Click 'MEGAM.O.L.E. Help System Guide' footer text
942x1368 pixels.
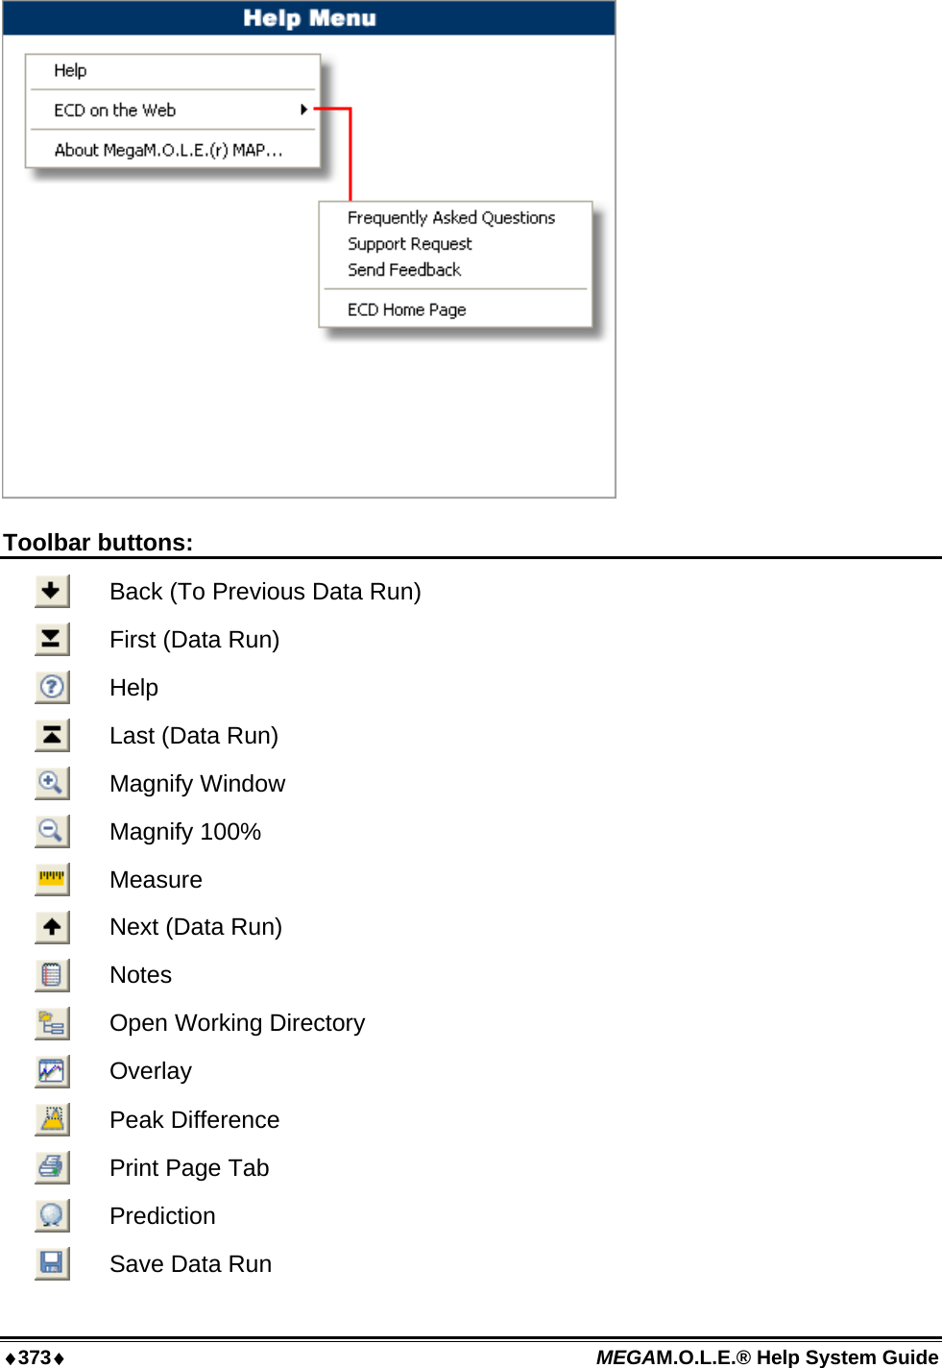[x=767, y=1357]
